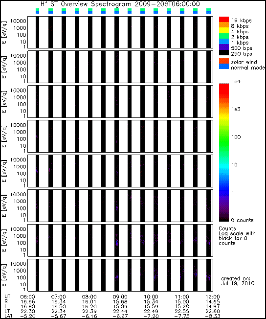Click the orange 8 kbps legend swatch
The width and height of the screenshot is (266, 319).
click(x=223, y=25)
